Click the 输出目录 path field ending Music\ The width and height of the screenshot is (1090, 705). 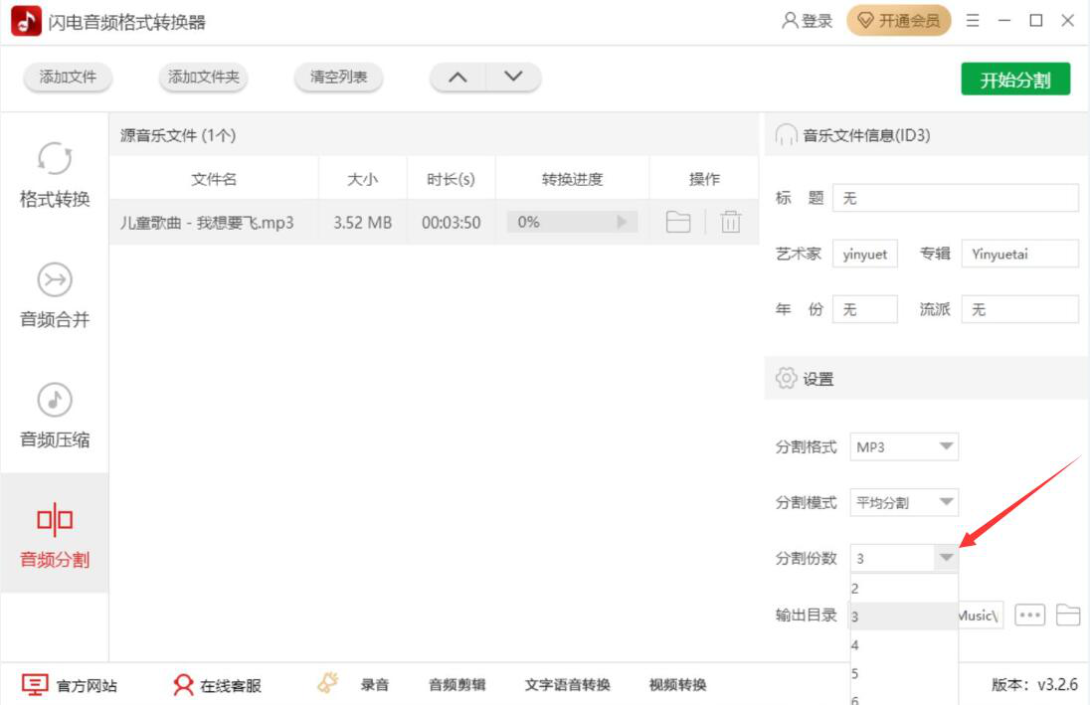pyautogui.click(x=981, y=616)
